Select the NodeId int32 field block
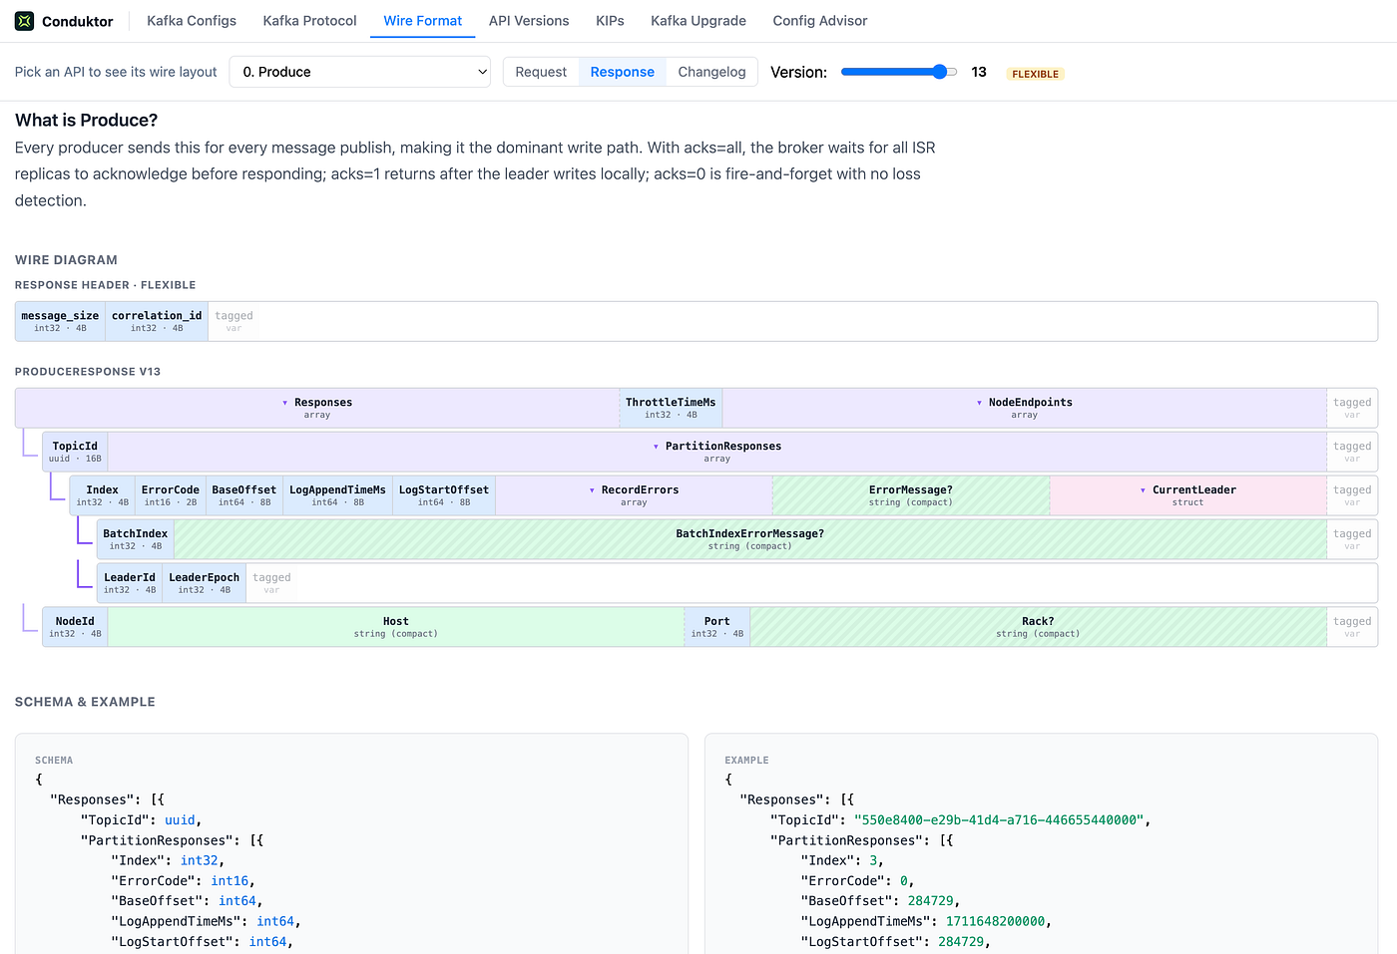This screenshot has height=954, width=1397. tap(75, 627)
